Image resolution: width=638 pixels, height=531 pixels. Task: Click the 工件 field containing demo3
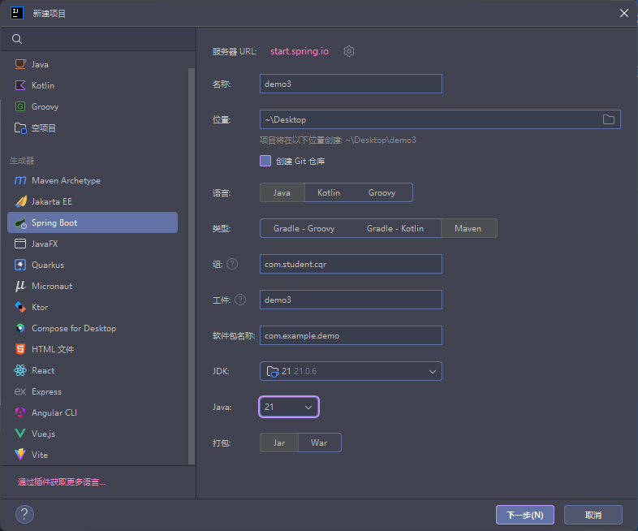click(x=351, y=300)
